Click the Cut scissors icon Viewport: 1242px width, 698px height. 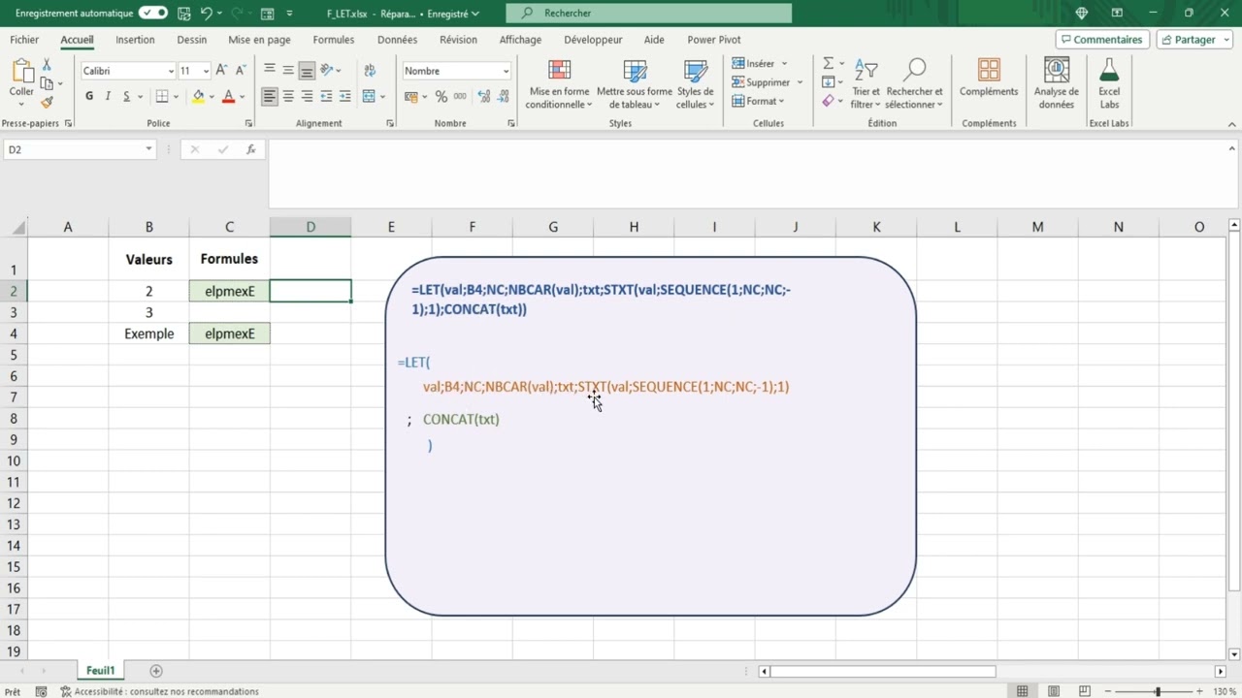click(47, 64)
